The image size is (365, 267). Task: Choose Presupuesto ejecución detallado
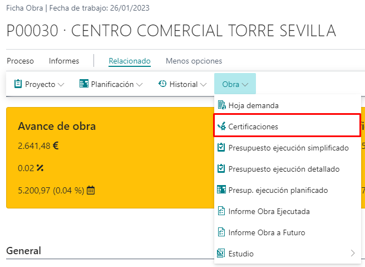[x=288, y=169]
